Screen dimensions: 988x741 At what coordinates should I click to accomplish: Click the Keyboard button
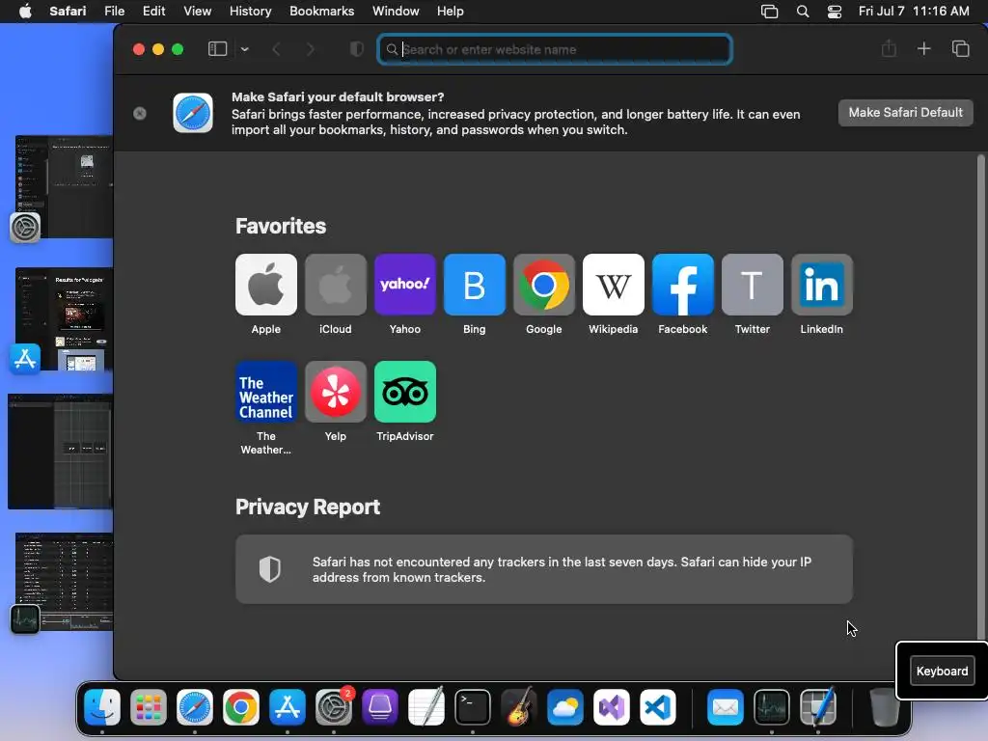pyautogui.click(x=942, y=672)
